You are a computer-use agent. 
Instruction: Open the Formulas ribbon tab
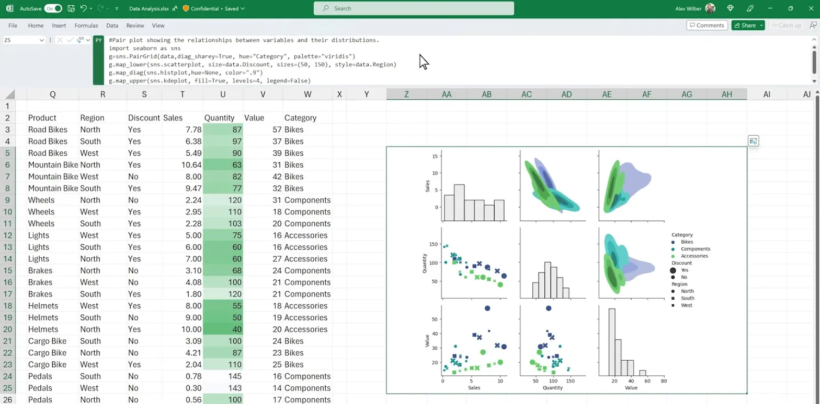click(86, 25)
